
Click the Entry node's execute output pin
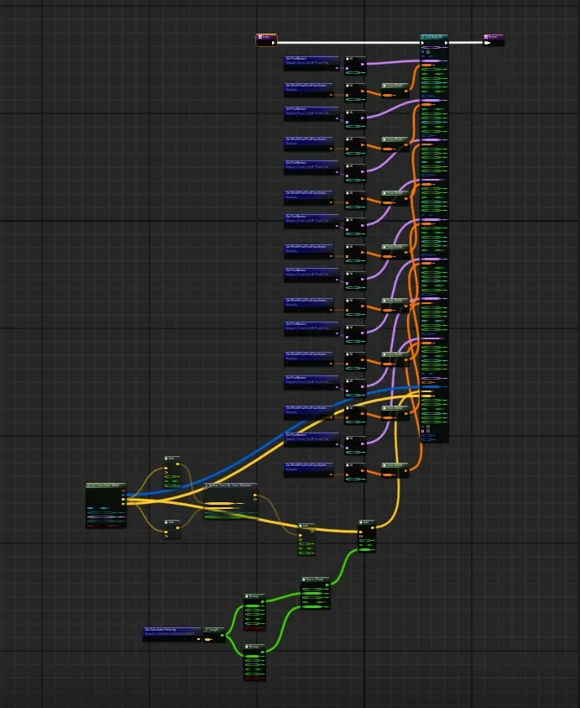[x=272, y=42]
